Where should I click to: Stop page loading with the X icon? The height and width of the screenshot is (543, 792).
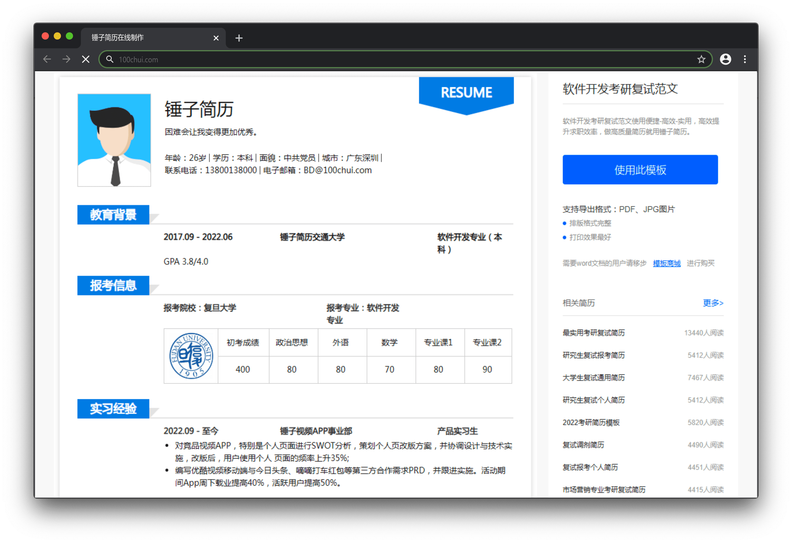coord(86,59)
